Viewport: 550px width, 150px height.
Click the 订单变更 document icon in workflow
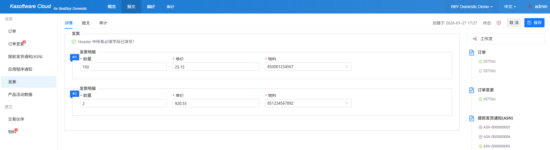coord(472,90)
